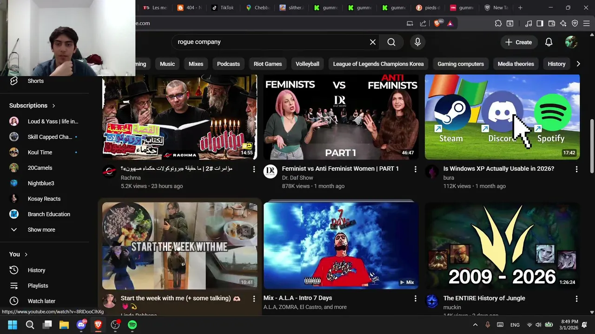Click the muckin channel avatar
Image resolution: width=595 pixels, height=334 pixels.
tap(432, 302)
